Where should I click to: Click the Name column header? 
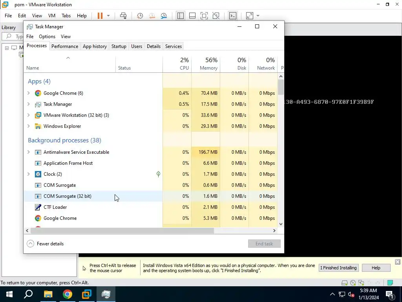(70, 64)
